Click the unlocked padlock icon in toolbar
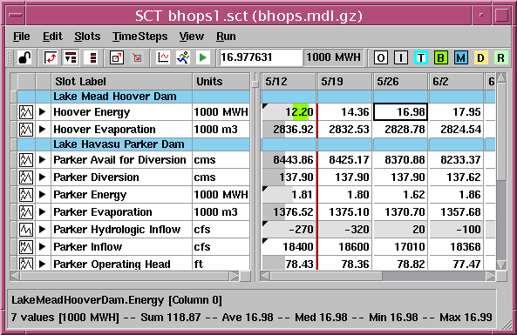Image resolution: width=517 pixels, height=335 pixels. pos(24,58)
